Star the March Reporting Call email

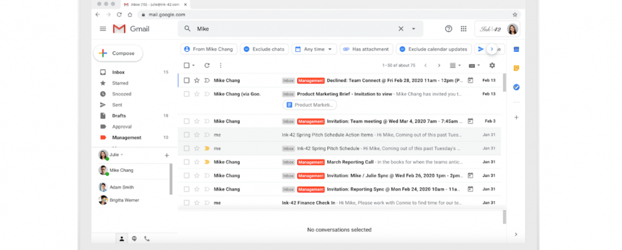point(196,162)
